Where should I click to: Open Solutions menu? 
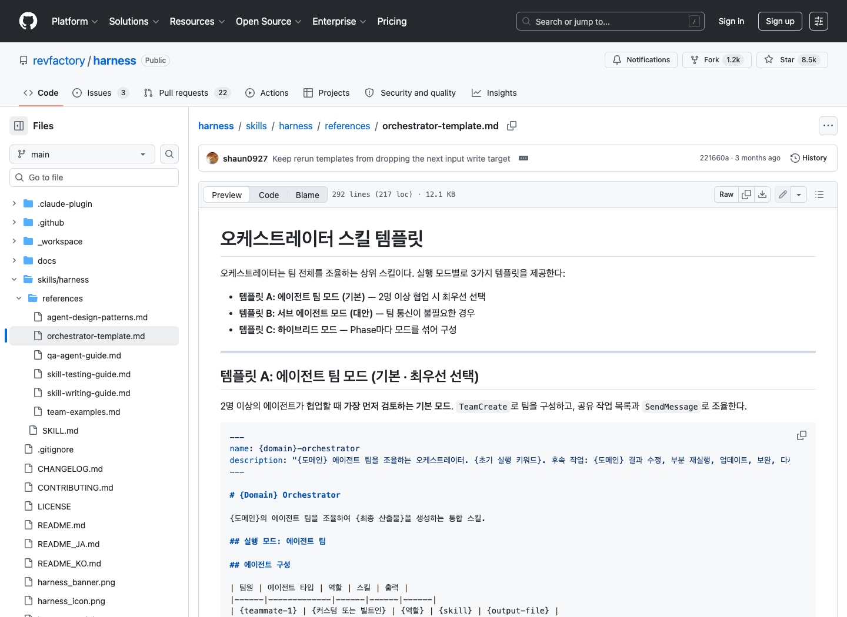click(134, 21)
